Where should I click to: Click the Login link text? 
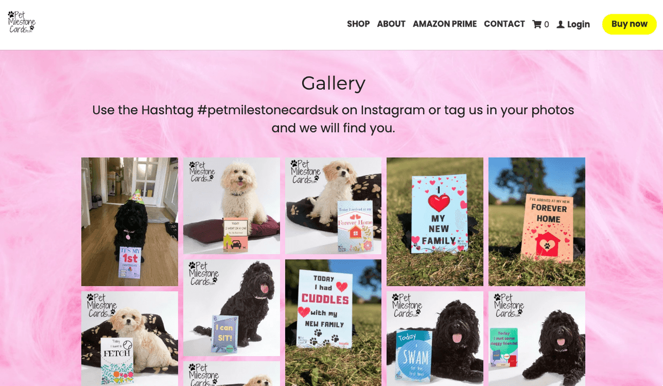click(578, 24)
